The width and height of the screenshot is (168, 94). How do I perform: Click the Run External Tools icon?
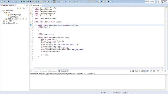pyautogui.click(x=28, y=2)
